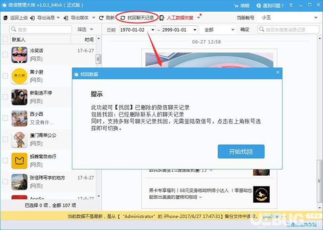This screenshot has width=323, height=230.
Task: Click the 返回上级 back icon
Action: tap(5, 18)
